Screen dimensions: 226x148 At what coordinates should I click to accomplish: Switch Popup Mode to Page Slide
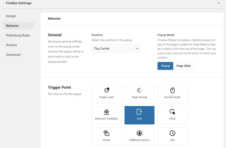[183, 66]
